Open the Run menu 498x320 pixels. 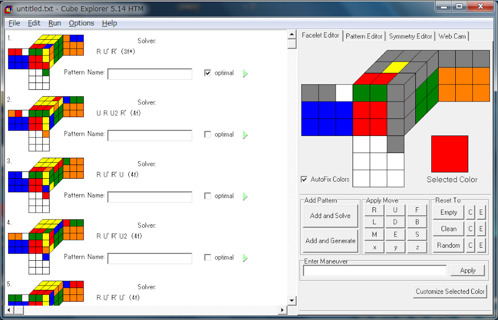pyautogui.click(x=54, y=23)
